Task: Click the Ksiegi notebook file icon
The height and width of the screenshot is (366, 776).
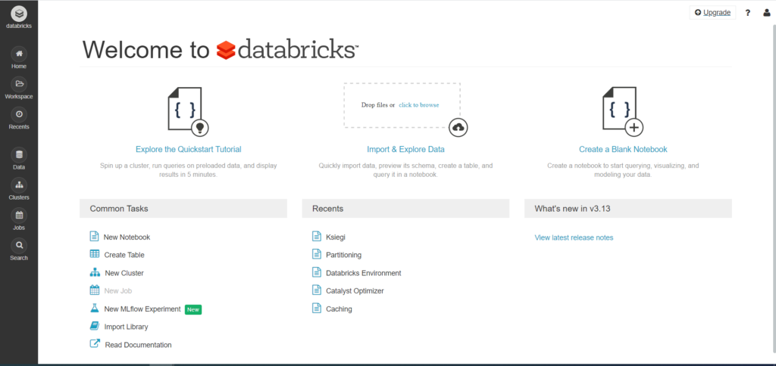Action: coord(317,236)
